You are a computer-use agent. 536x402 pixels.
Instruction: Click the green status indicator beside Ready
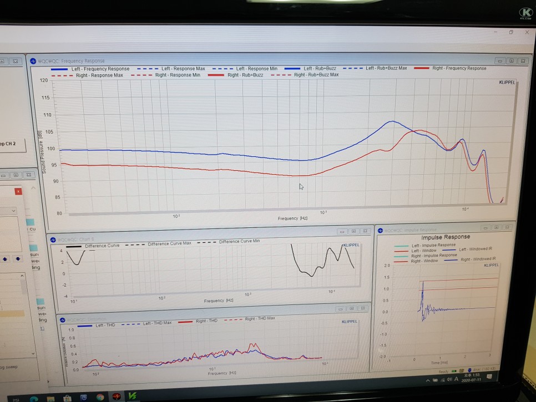(x=454, y=371)
